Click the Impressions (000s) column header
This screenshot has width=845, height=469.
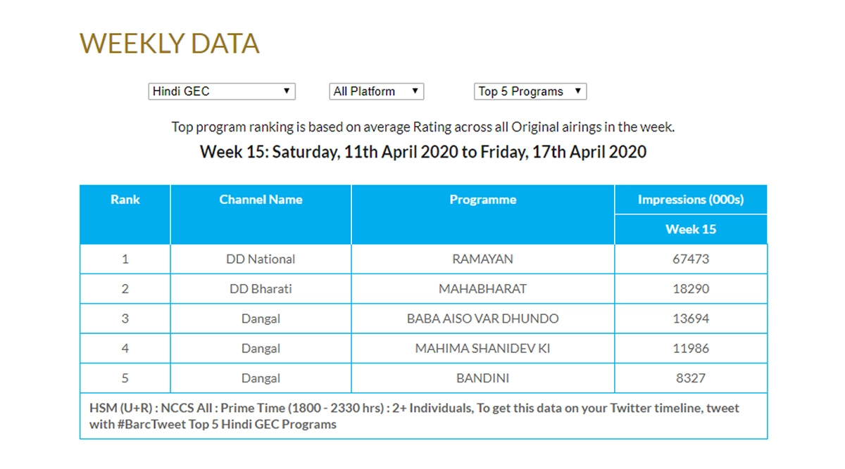[x=691, y=200]
